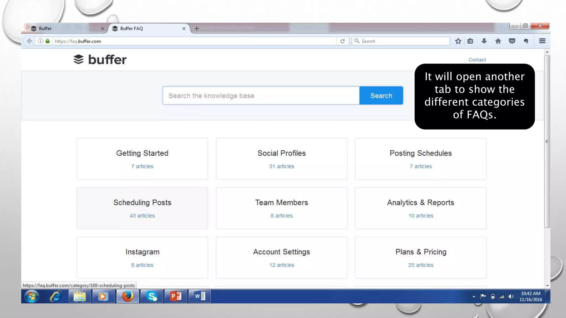Click the battery icon in system tray
The image size is (566, 318).
pos(493,296)
